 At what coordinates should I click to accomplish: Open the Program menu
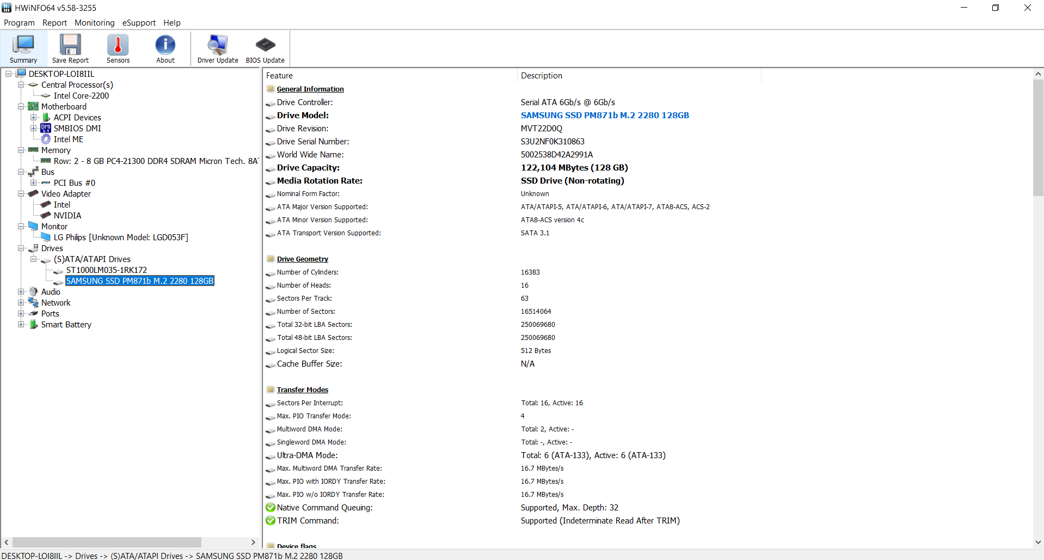19,23
